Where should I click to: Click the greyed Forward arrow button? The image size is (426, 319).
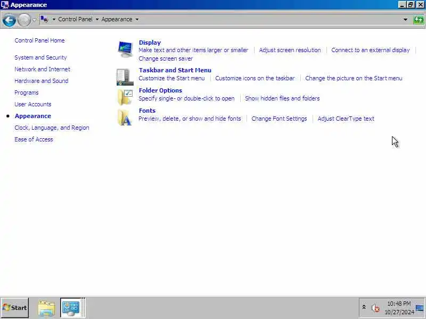pyautogui.click(x=24, y=20)
